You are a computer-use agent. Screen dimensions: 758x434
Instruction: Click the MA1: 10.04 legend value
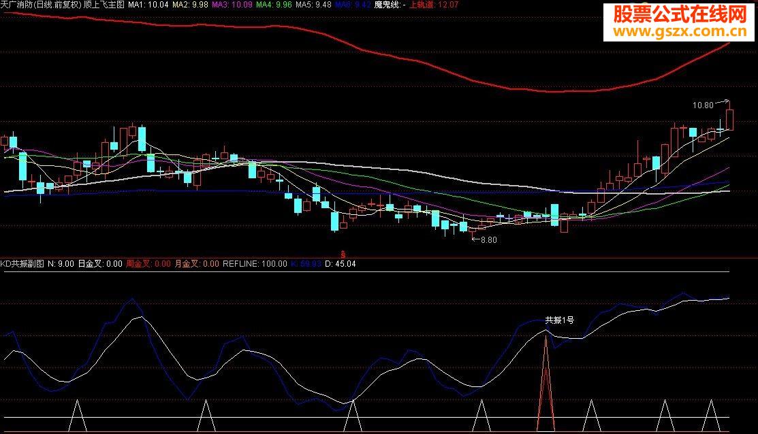[148, 5]
